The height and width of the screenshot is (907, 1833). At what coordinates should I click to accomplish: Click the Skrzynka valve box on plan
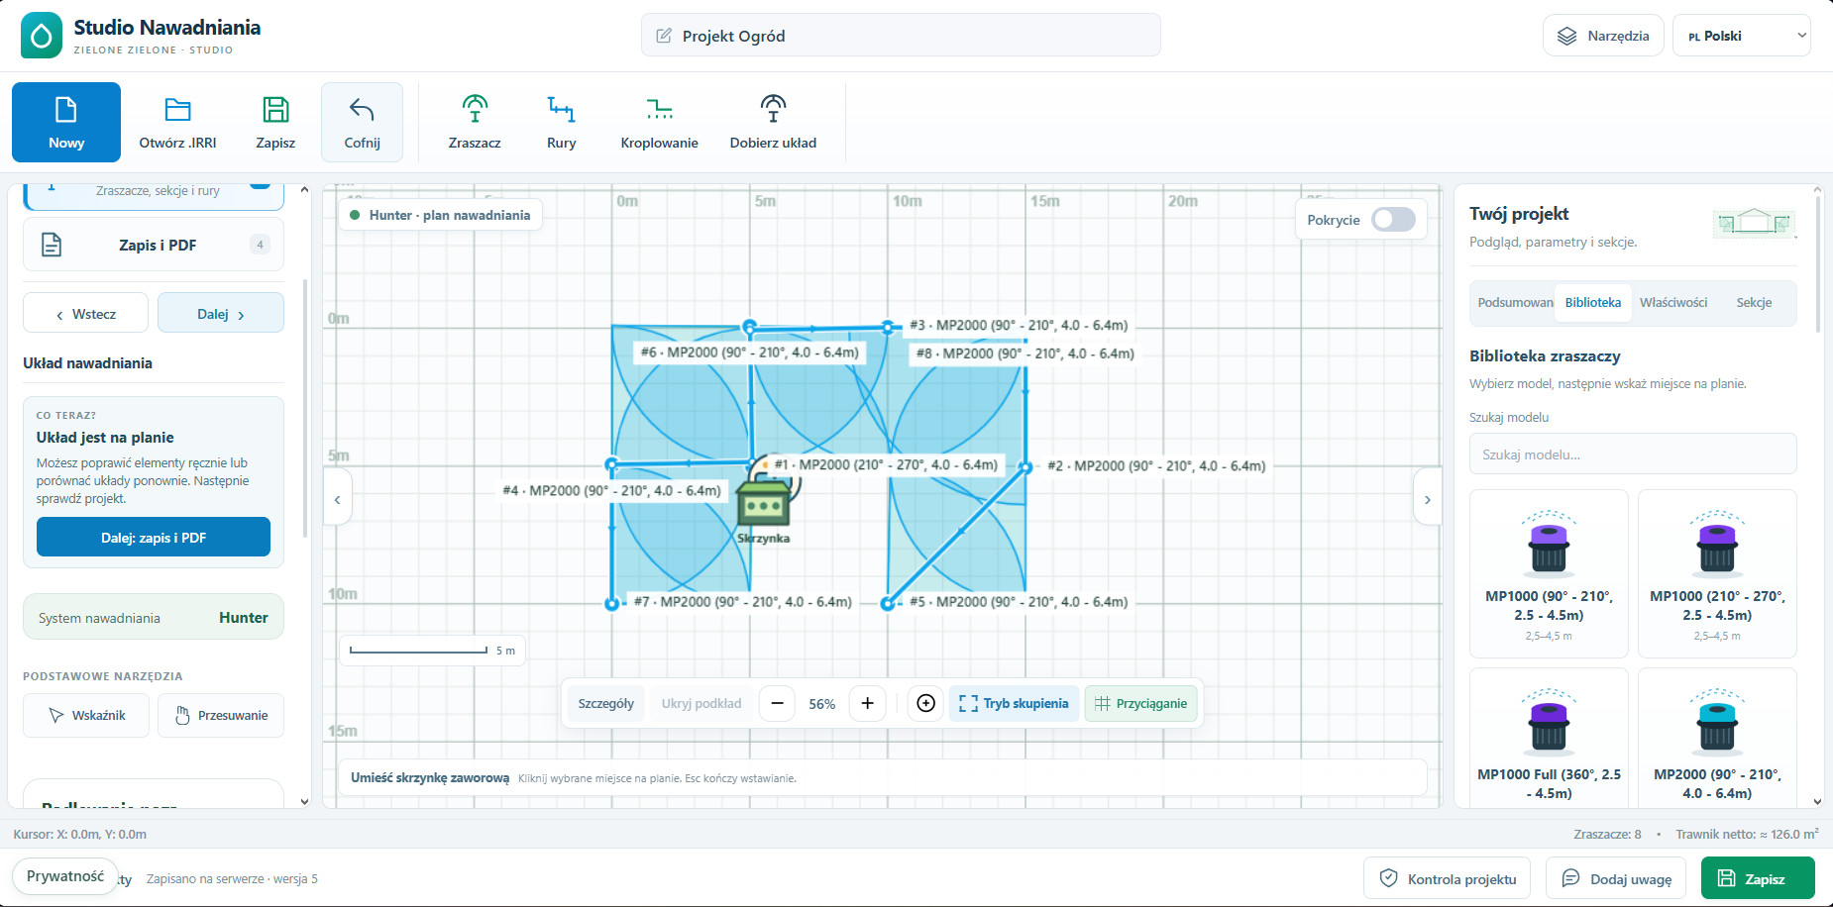click(x=763, y=503)
